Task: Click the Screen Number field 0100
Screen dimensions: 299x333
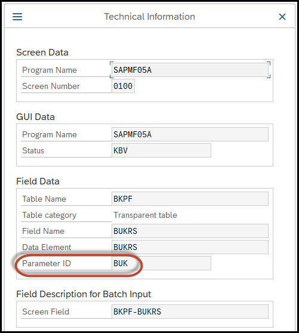Action: (123, 86)
